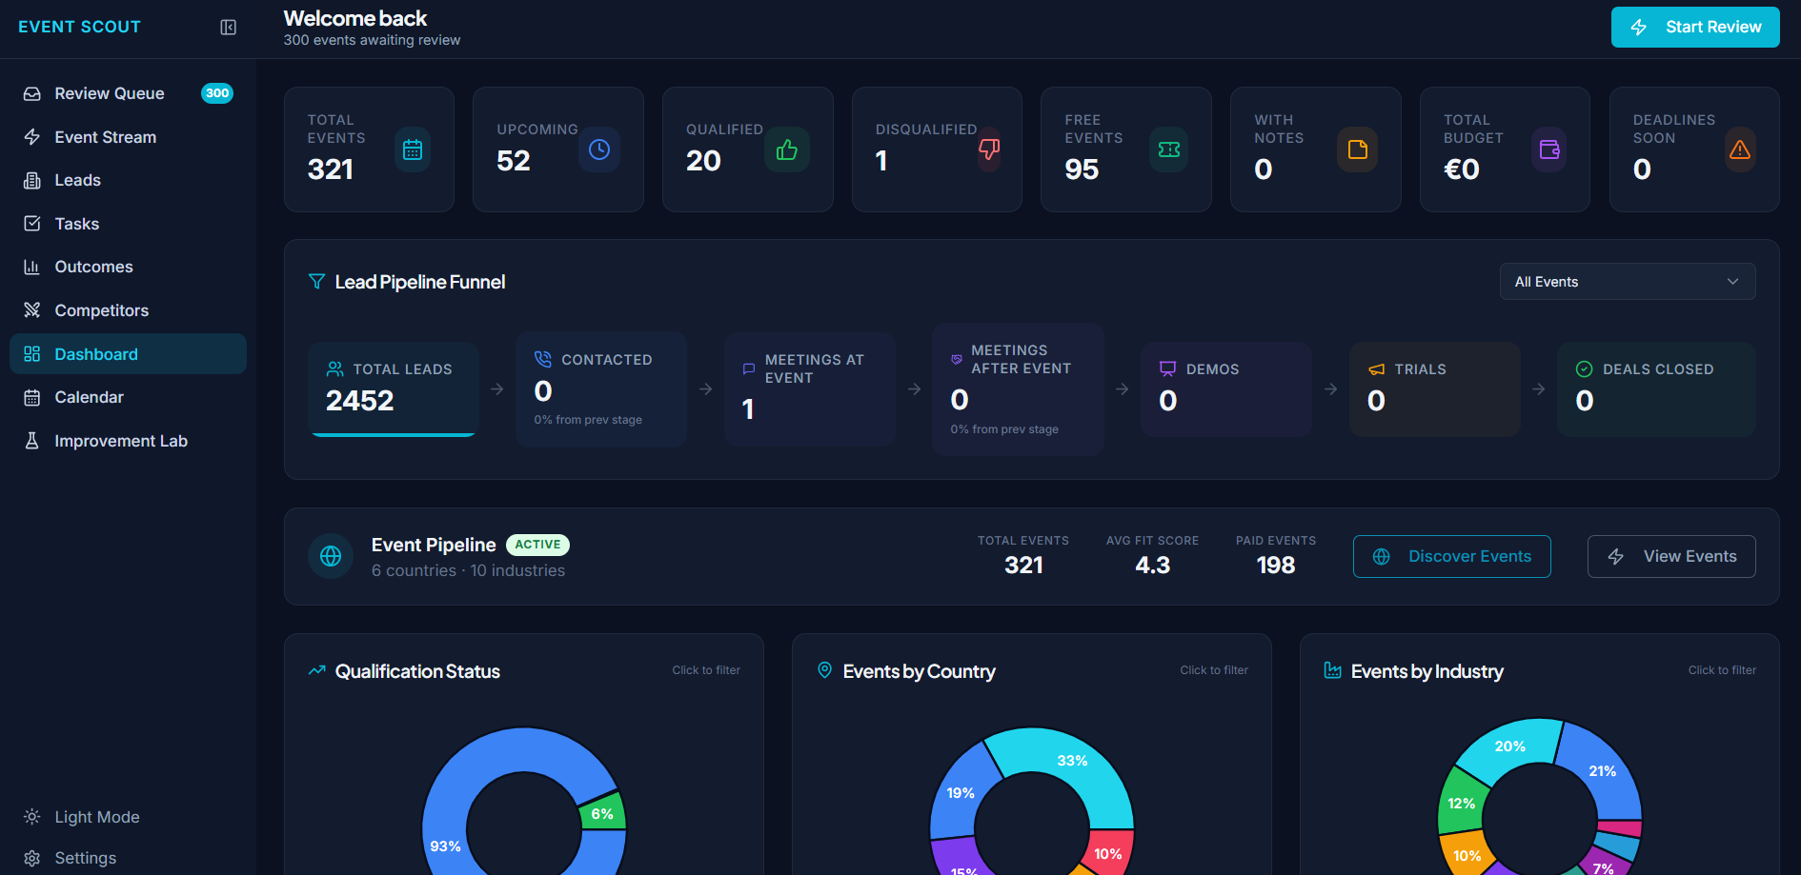1801x875 pixels.
Task: Click the Event Pipeline globe icon
Action: tap(331, 556)
